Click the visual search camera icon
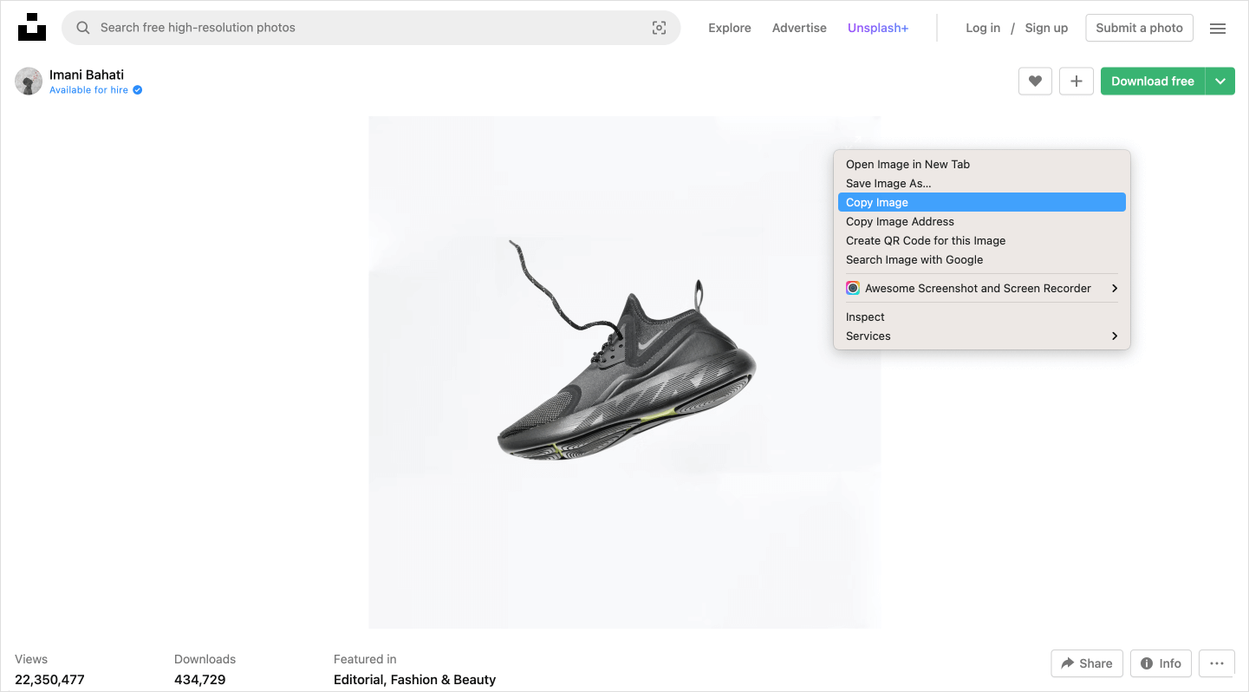Screen dimensions: 1249x692 (x=659, y=28)
